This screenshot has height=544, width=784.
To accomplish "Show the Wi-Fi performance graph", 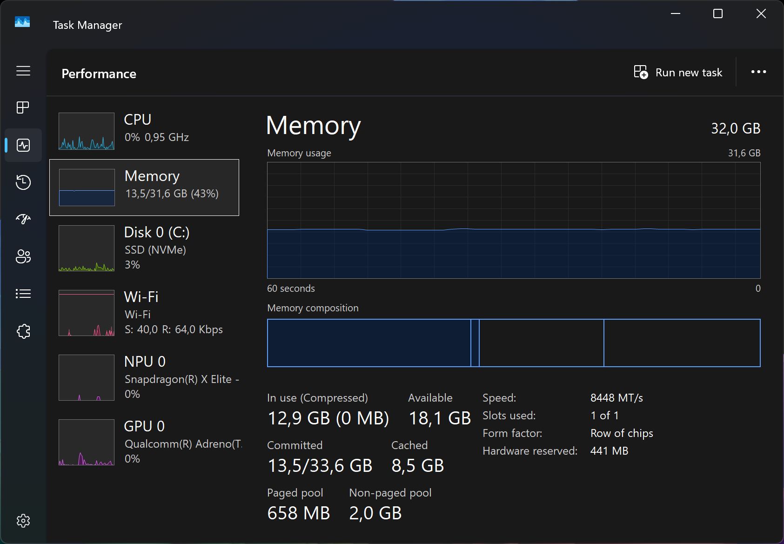I will coord(144,313).
